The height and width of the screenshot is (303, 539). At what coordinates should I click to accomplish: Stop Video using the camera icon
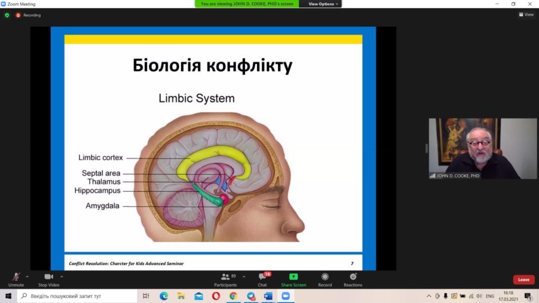click(x=49, y=277)
